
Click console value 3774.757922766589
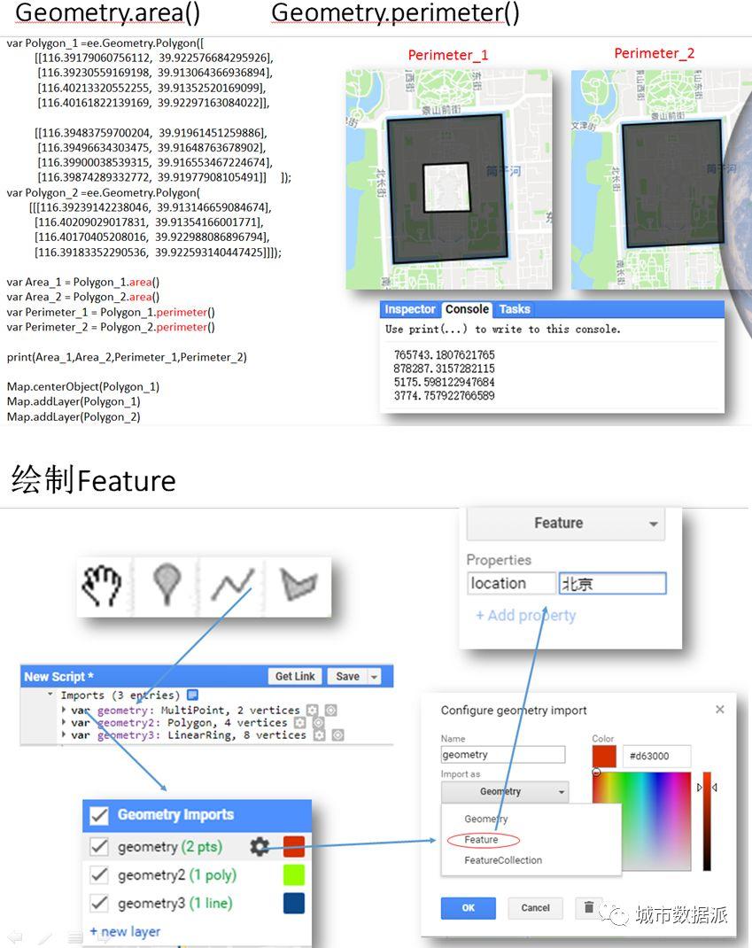445,395
